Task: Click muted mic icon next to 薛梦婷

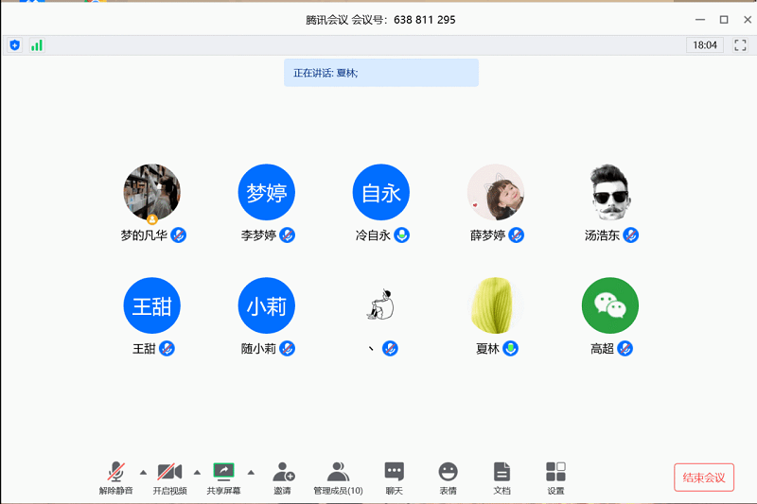Action: coord(516,235)
